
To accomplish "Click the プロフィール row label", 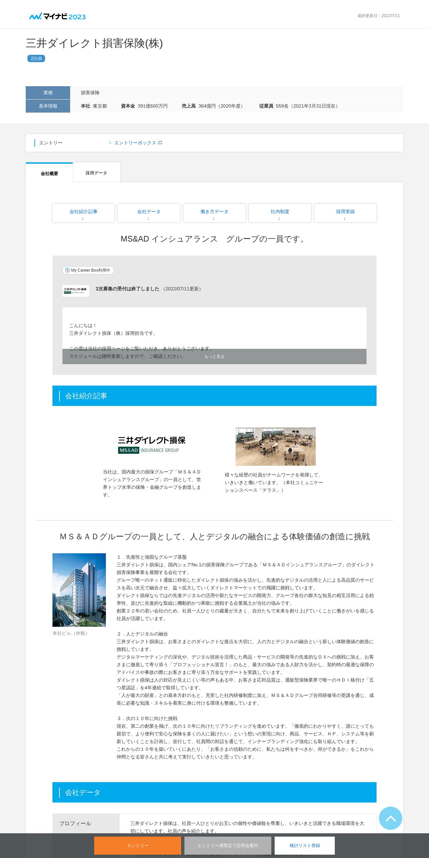I will pos(75,824).
